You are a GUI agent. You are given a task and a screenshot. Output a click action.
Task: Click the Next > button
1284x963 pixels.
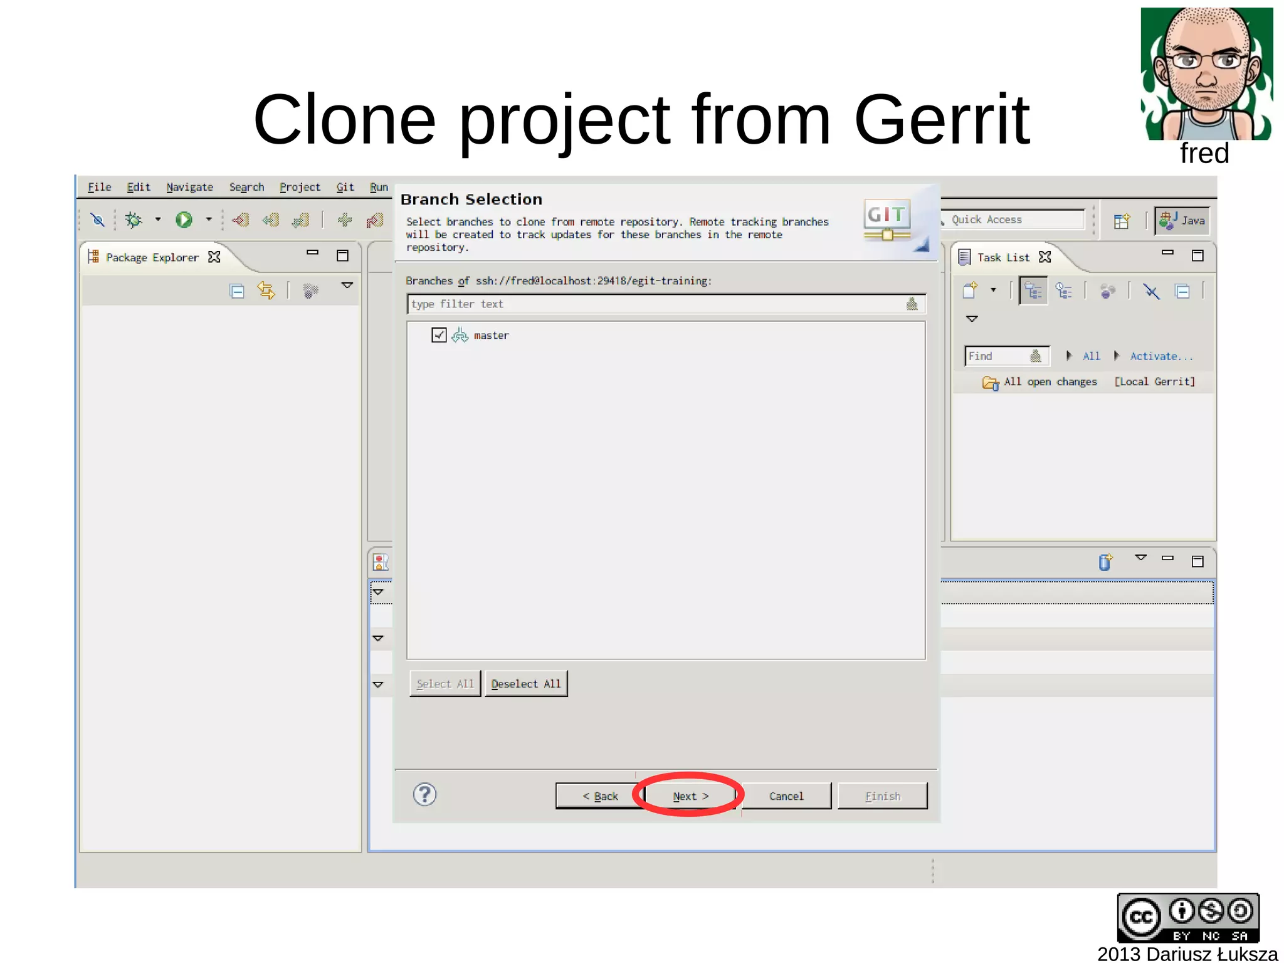coord(690,795)
